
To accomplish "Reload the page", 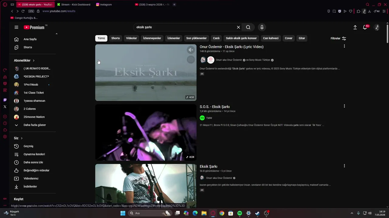I will (x=23, y=11).
